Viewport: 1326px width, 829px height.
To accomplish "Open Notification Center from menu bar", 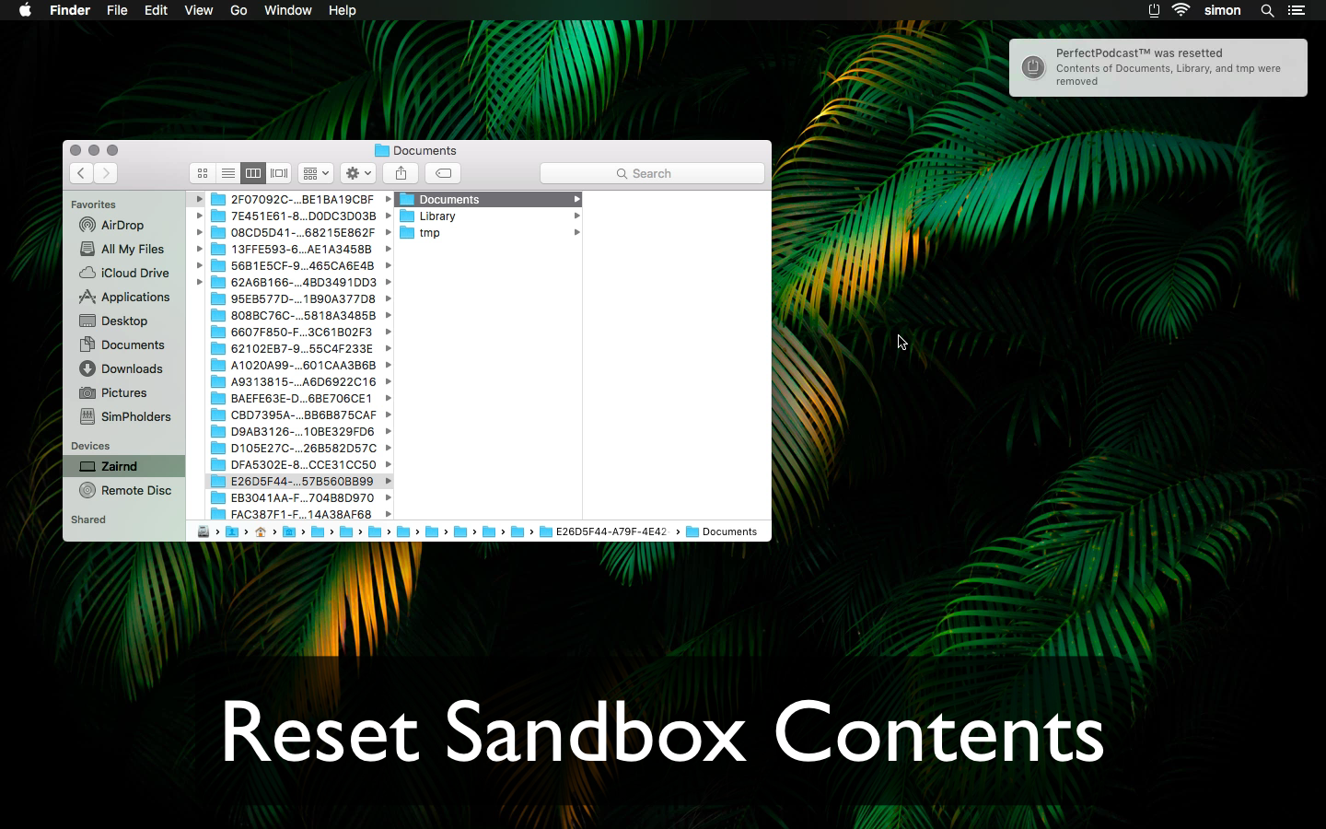I will [x=1297, y=10].
